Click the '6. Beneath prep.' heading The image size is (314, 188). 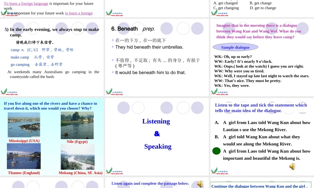coord(133,29)
